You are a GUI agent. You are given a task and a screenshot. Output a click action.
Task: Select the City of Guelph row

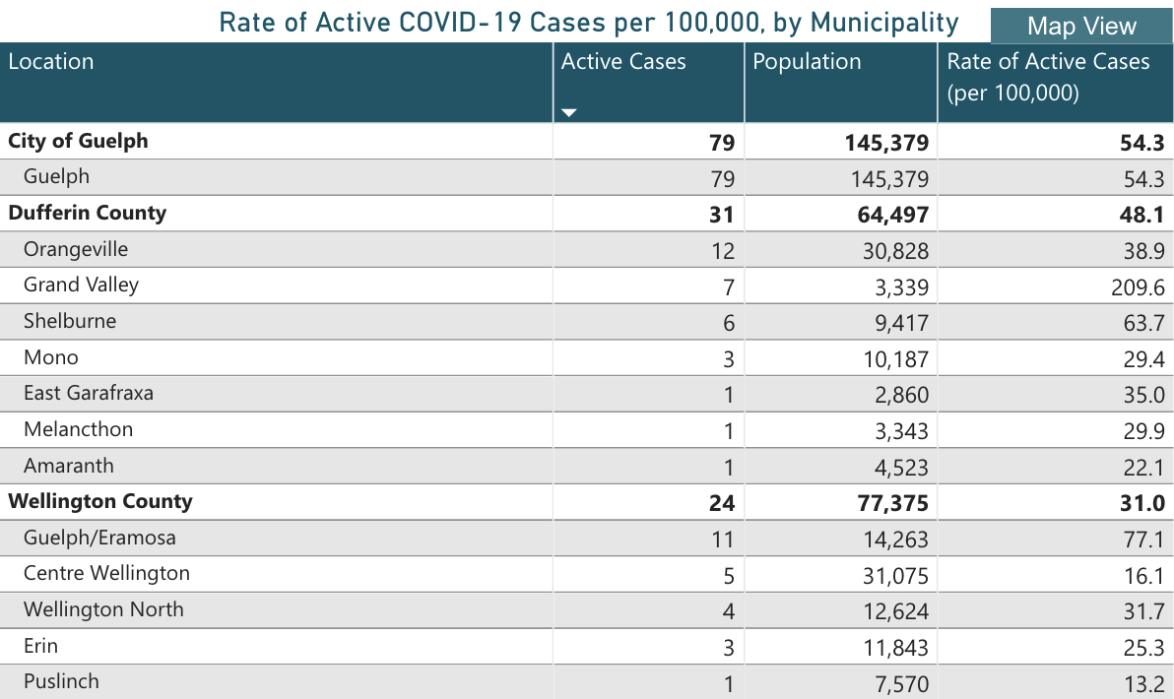click(78, 141)
